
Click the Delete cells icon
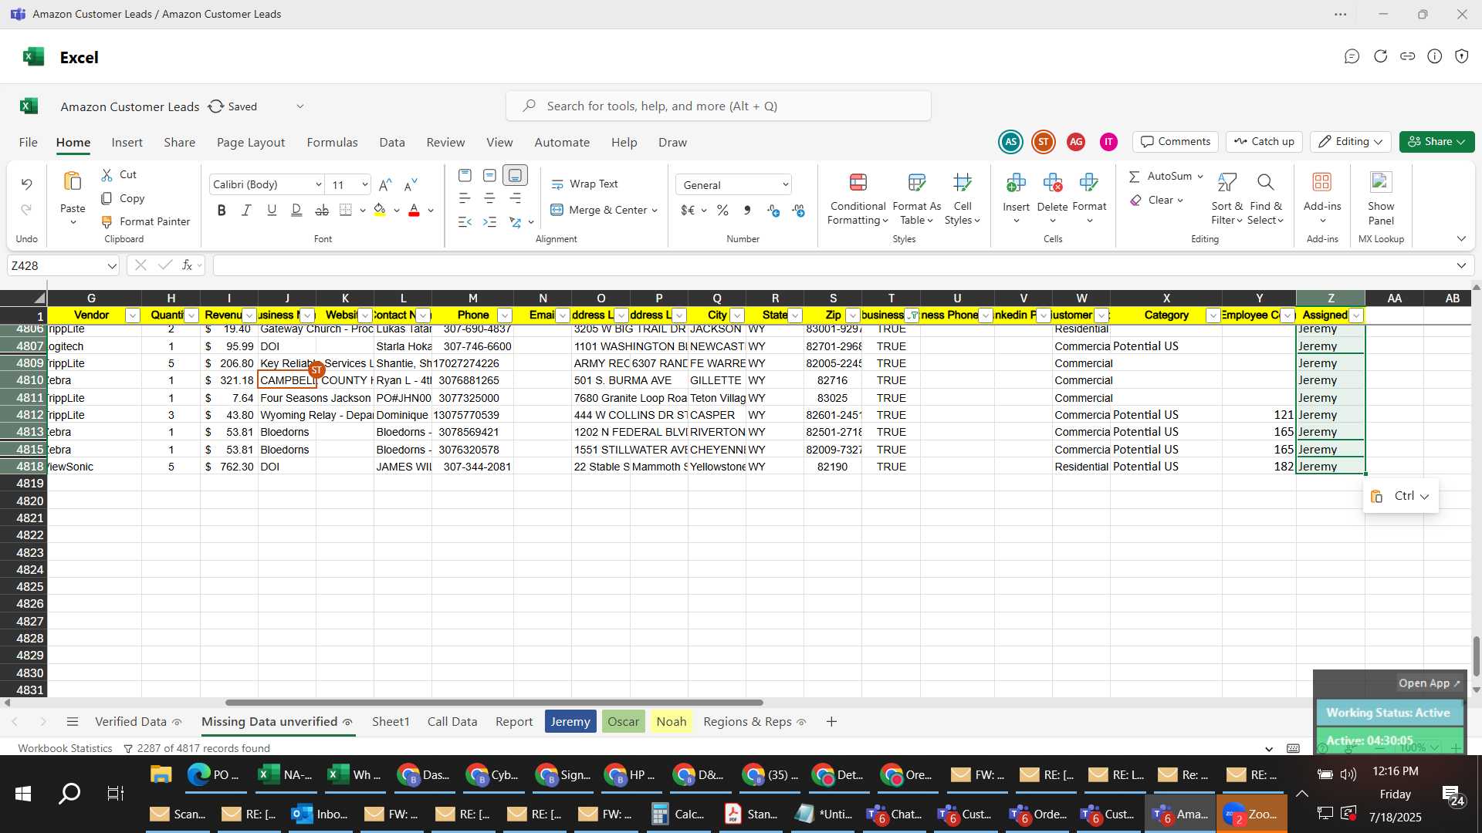(x=1052, y=183)
